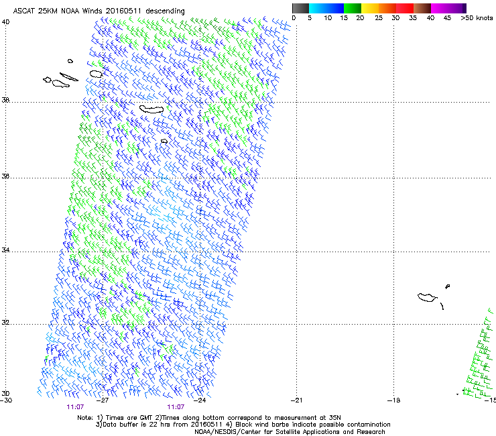Click the gray 0–5 knots color bar segment
The width and height of the screenshot is (496, 436).
(x=300, y=8)
